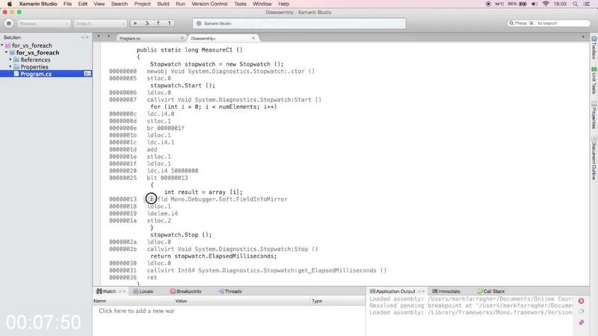Close the Program.cs editor tab
Screen dimensions: 598x336
pos(182,38)
